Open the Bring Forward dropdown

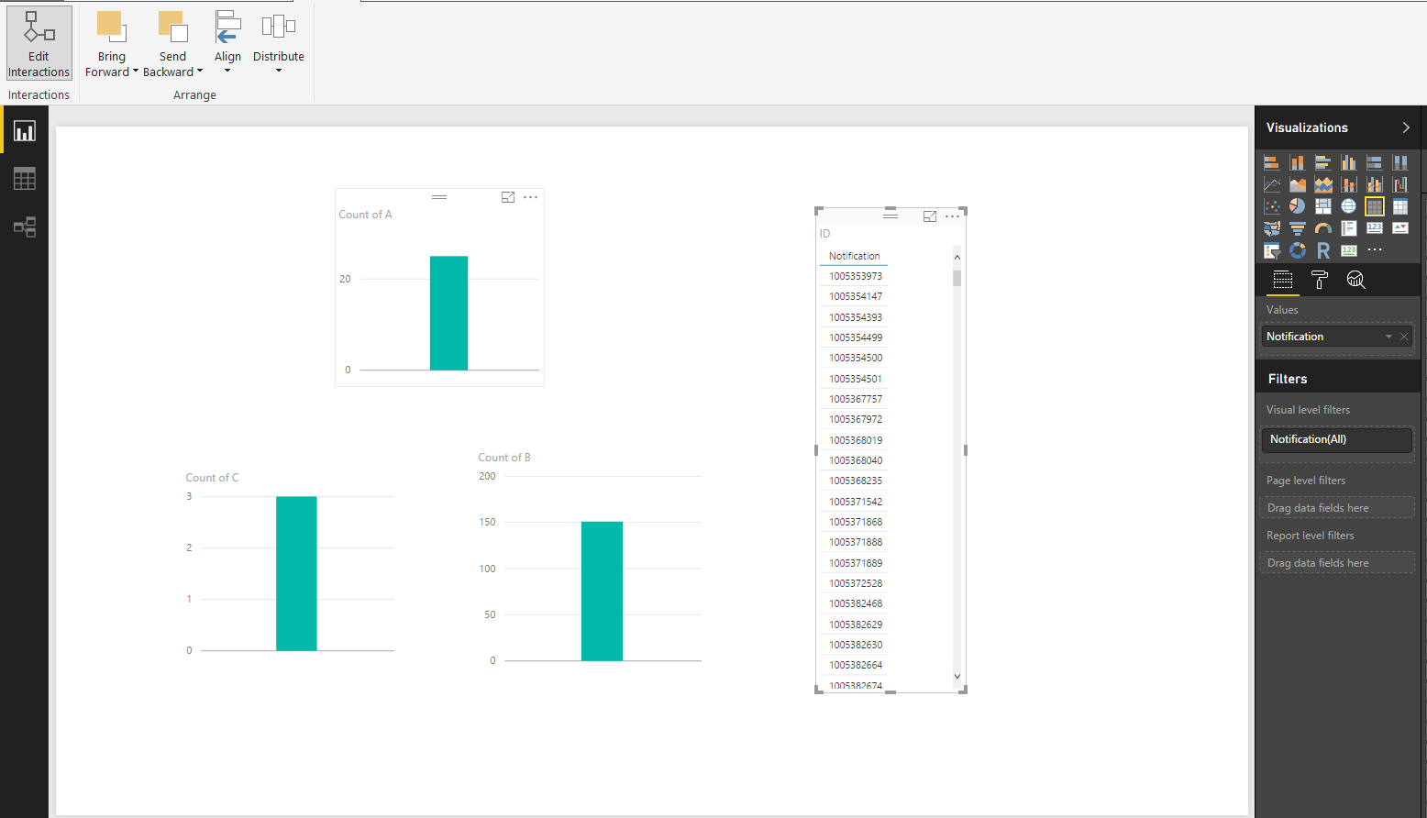tap(112, 43)
